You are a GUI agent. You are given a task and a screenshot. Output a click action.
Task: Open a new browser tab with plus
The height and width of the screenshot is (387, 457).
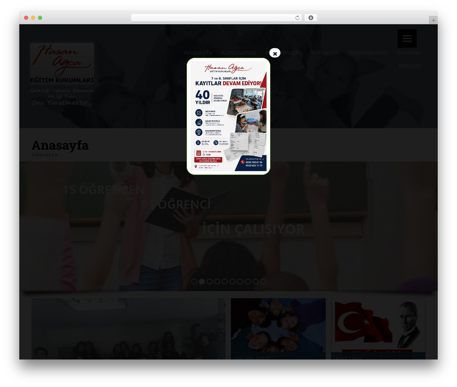point(433,20)
